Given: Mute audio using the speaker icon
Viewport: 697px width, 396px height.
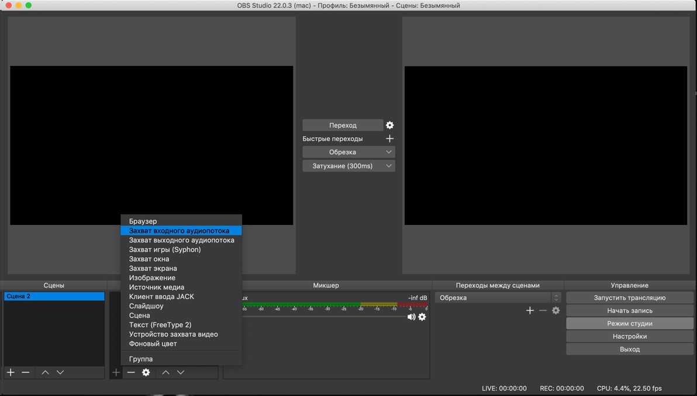Looking at the screenshot, I should pyautogui.click(x=411, y=317).
